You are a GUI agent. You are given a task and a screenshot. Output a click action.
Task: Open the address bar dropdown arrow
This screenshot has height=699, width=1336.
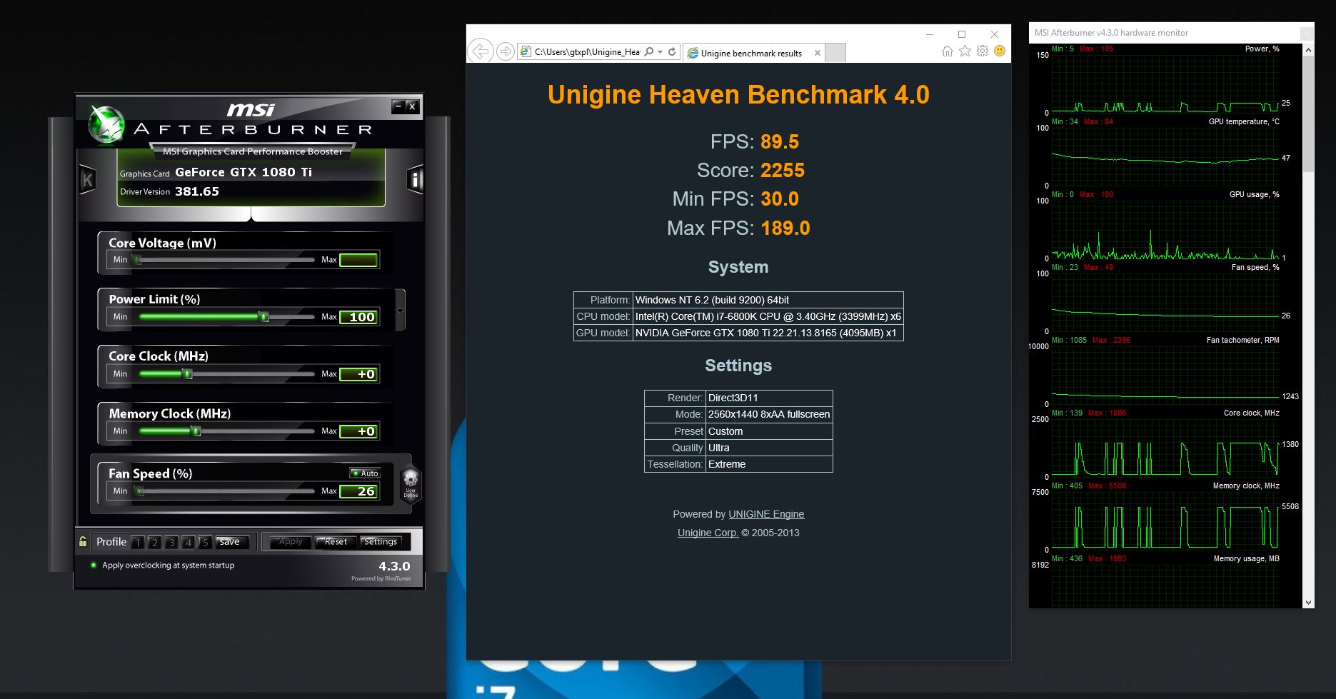tap(661, 52)
